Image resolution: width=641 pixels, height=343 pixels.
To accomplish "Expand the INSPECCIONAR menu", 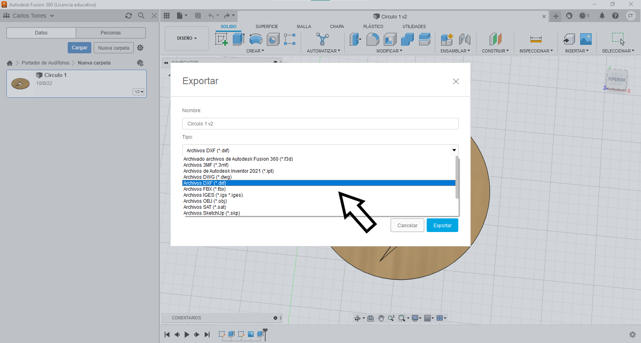I will coord(536,51).
